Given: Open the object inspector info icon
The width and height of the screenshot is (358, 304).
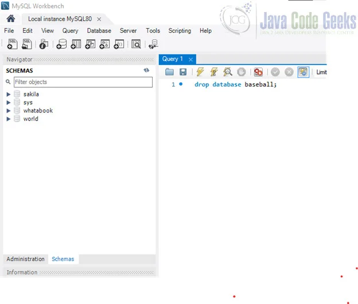Looking at the screenshot, I should pyautogui.click(x=44, y=44).
